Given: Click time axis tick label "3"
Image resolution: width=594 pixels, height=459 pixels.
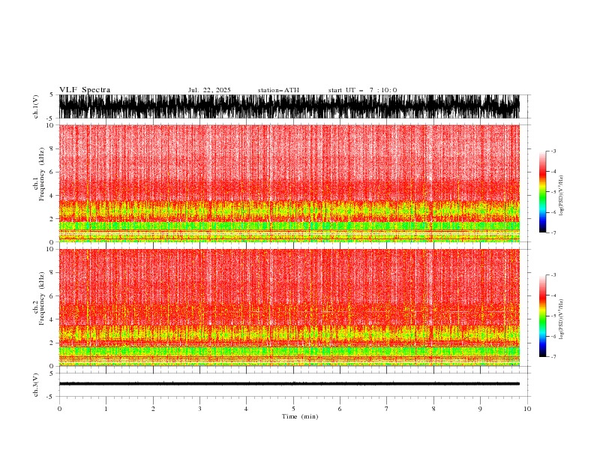Looking at the screenshot, I should coord(199,409).
